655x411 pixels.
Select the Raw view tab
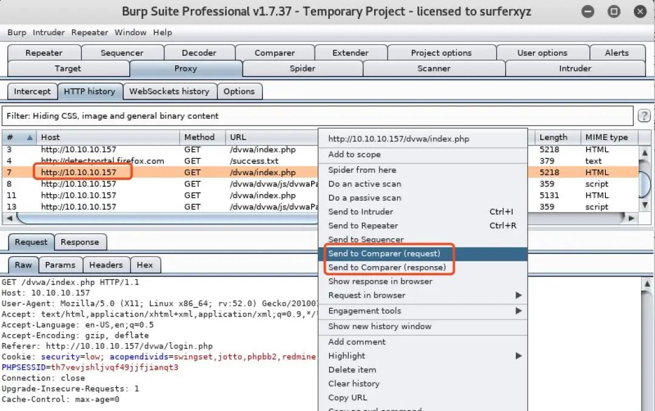24,265
